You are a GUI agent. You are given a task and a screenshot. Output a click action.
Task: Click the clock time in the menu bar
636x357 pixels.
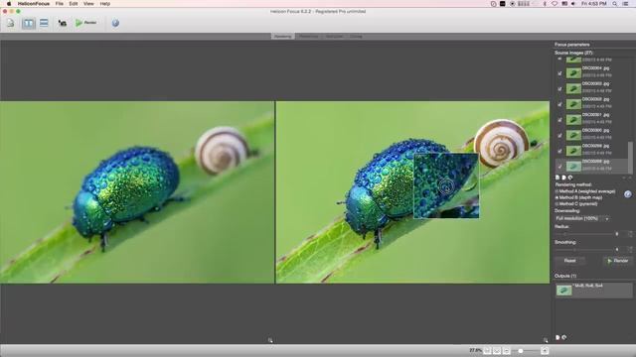[594, 4]
